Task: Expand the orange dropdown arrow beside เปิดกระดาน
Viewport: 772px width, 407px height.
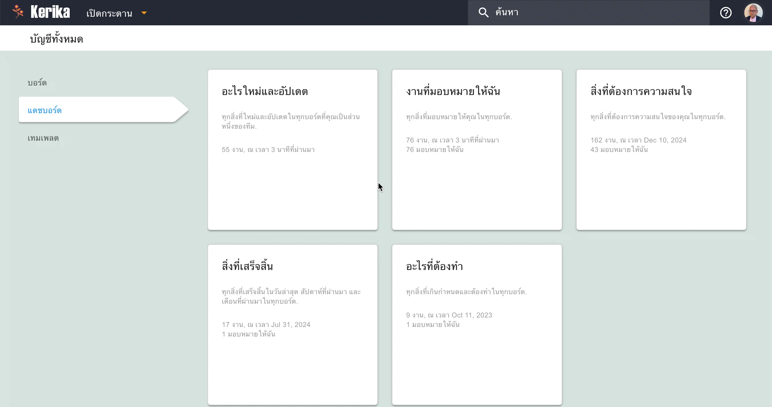Action: 144,13
